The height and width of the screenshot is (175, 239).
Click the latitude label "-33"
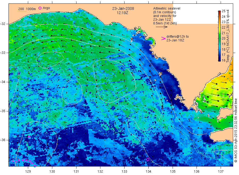tap(3, 53)
